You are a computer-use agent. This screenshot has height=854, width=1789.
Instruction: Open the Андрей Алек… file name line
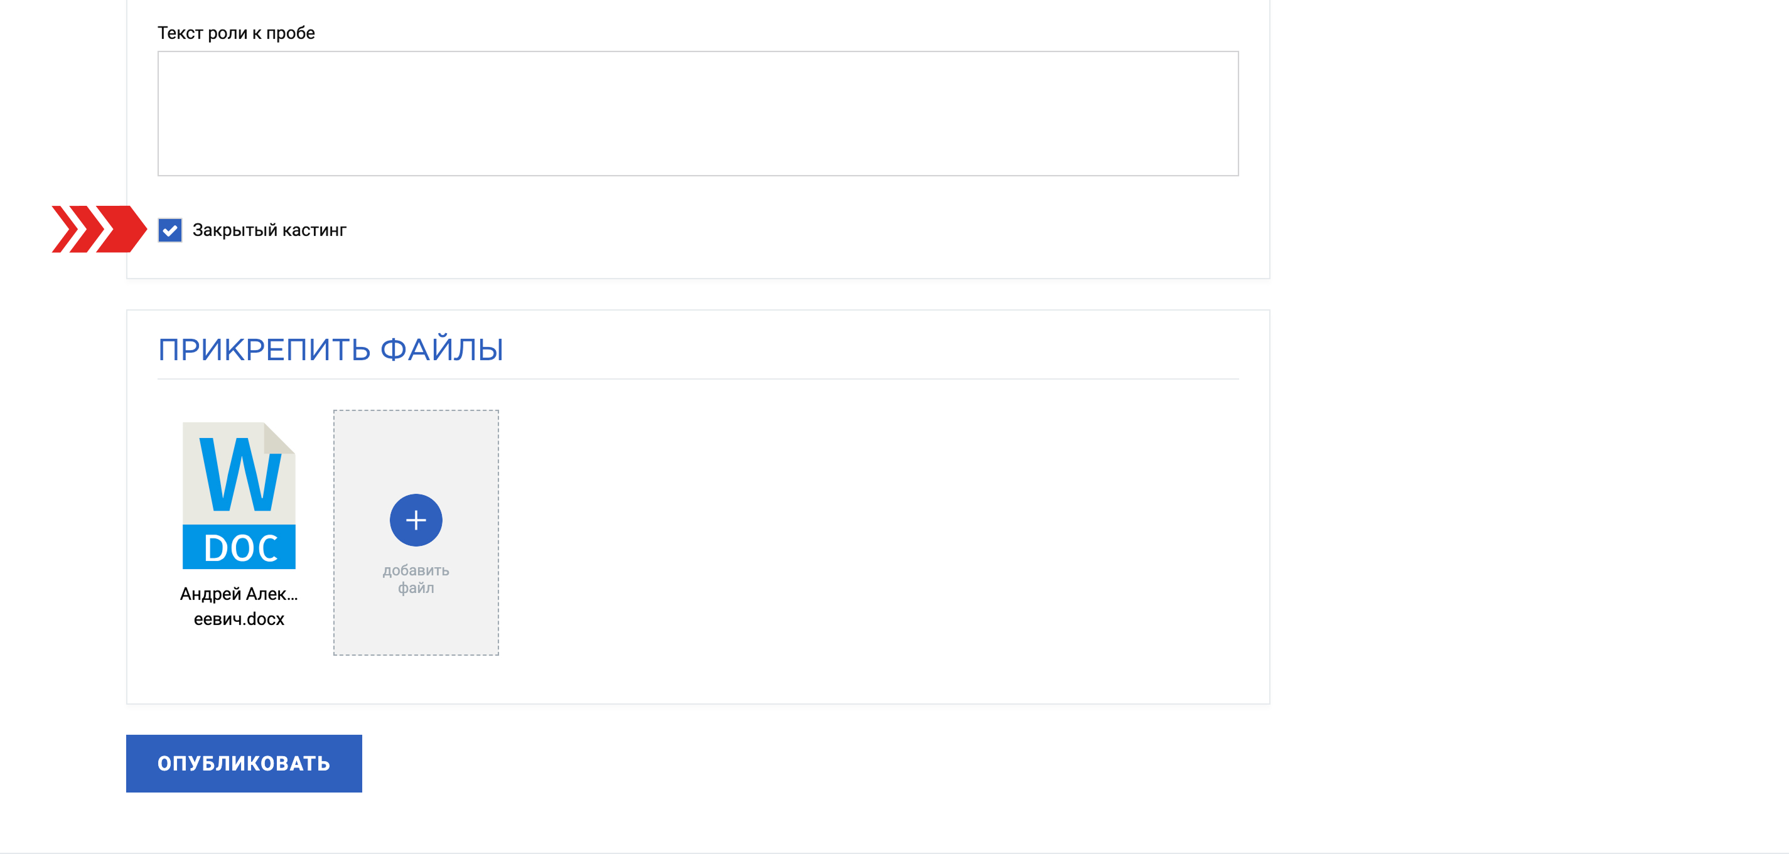click(x=239, y=594)
